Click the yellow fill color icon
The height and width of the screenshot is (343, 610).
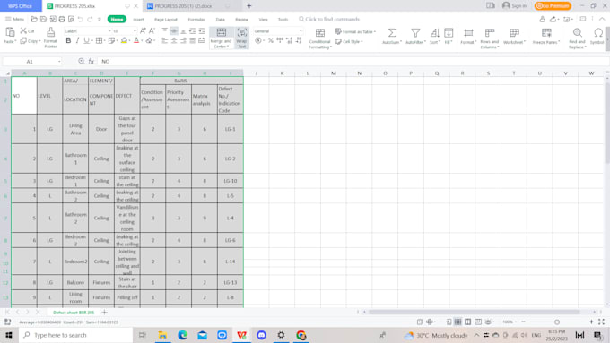click(x=124, y=40)
